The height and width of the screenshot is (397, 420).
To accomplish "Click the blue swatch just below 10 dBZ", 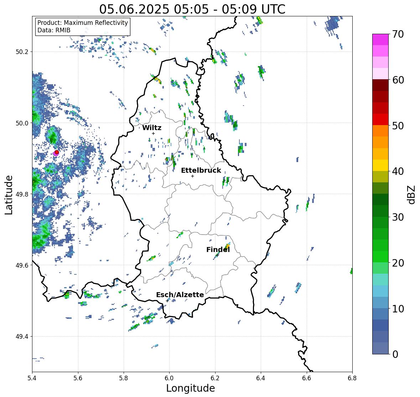I will coord(380,313).
